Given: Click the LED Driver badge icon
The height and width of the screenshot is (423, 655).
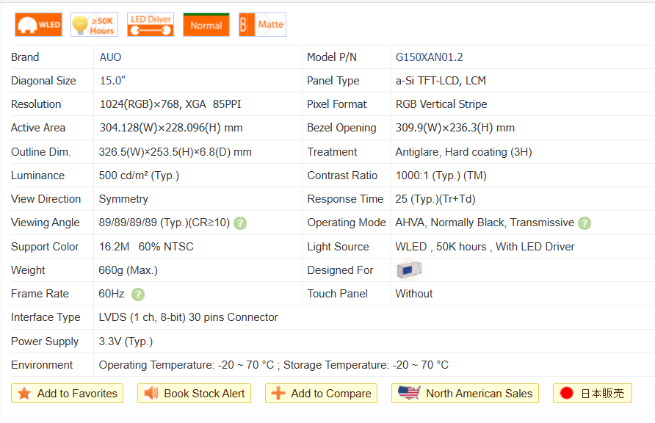Looking at the screenshot, I should (x=150, y=25).
